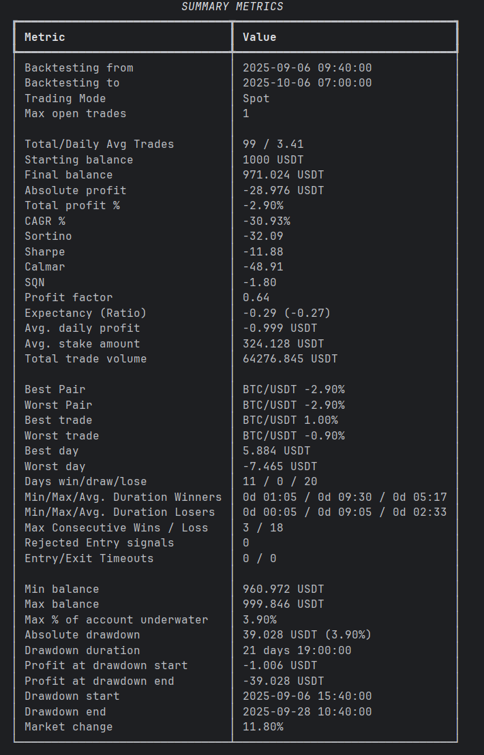Click the Total trade volume value
The image size is (484, 755).
tap(290, 358)
